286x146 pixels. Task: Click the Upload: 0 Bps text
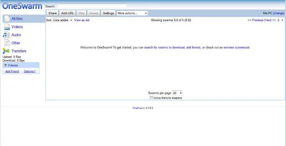[x=12, y=57]
